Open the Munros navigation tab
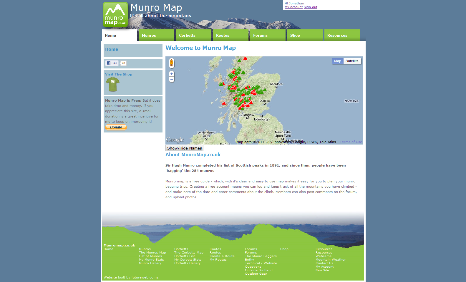 tap(157, 35)
